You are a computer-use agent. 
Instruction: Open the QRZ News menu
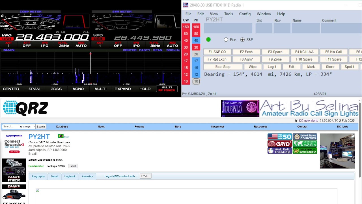101,127
